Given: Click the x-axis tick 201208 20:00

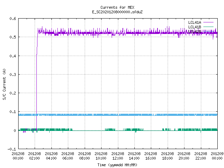Looking at the screenshot, I should point(184,156).
